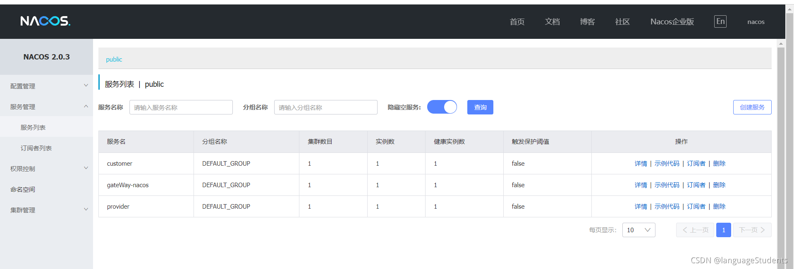
Task: Click the 查询 button
Action: coord(480,107)
